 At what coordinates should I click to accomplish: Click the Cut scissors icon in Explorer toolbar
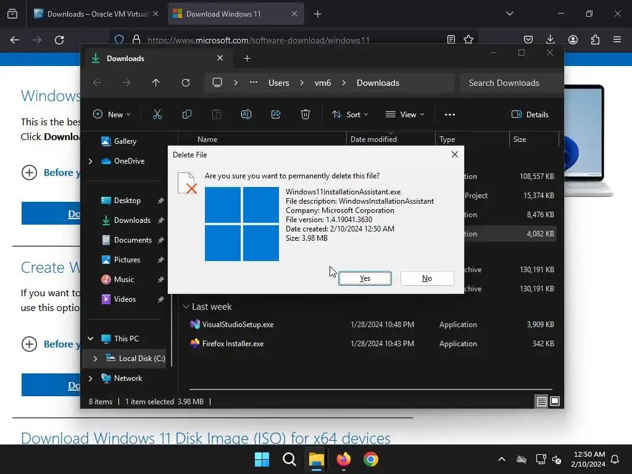[157, 114]
